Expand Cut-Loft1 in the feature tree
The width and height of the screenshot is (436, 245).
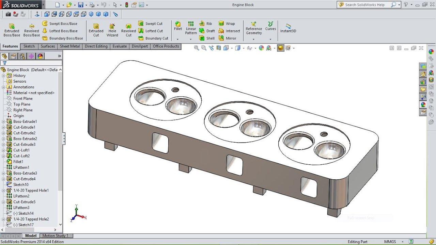click(x=3, y=150)
